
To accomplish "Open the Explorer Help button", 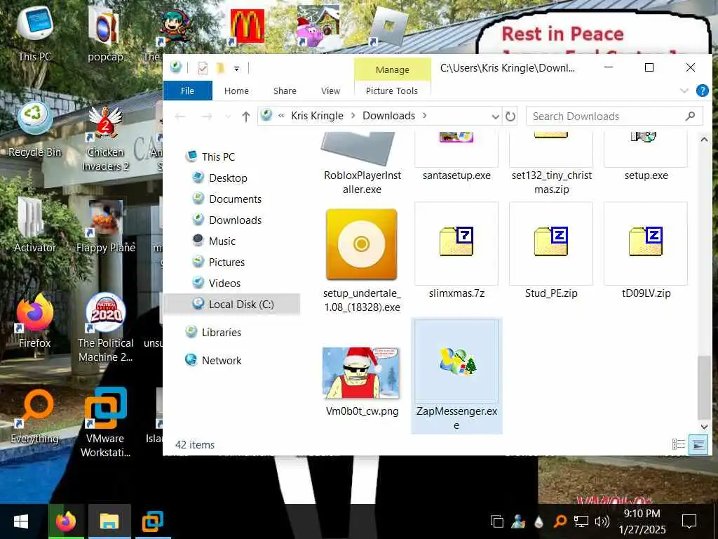I will (702, 91).
